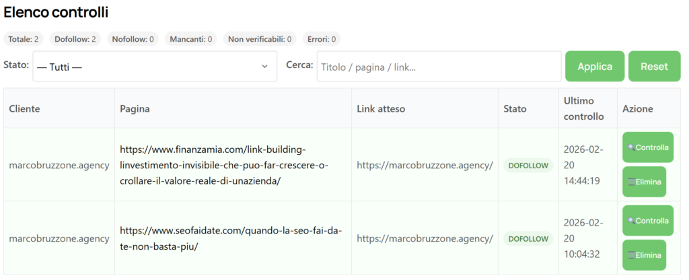The image size is (689, 280).
Task: Click the Cliente column header
Action: (24, 108)
